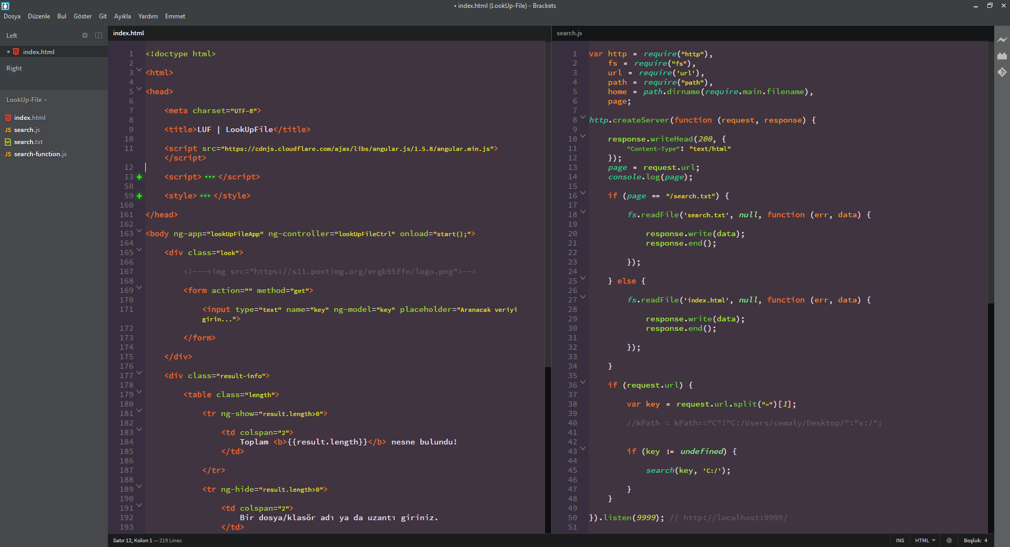The height and width of the screenshot is (547, 1010).
Task: Toggle INS insert/overwrite mode
Action: click(900, 540)
